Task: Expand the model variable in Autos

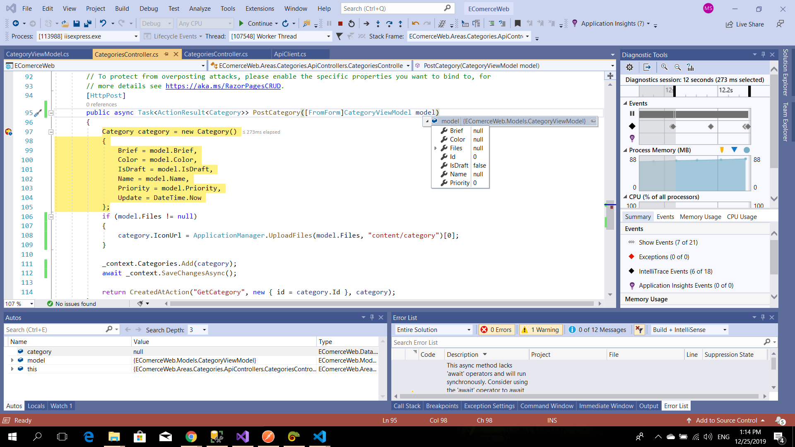Action: [x=12, y=360]
